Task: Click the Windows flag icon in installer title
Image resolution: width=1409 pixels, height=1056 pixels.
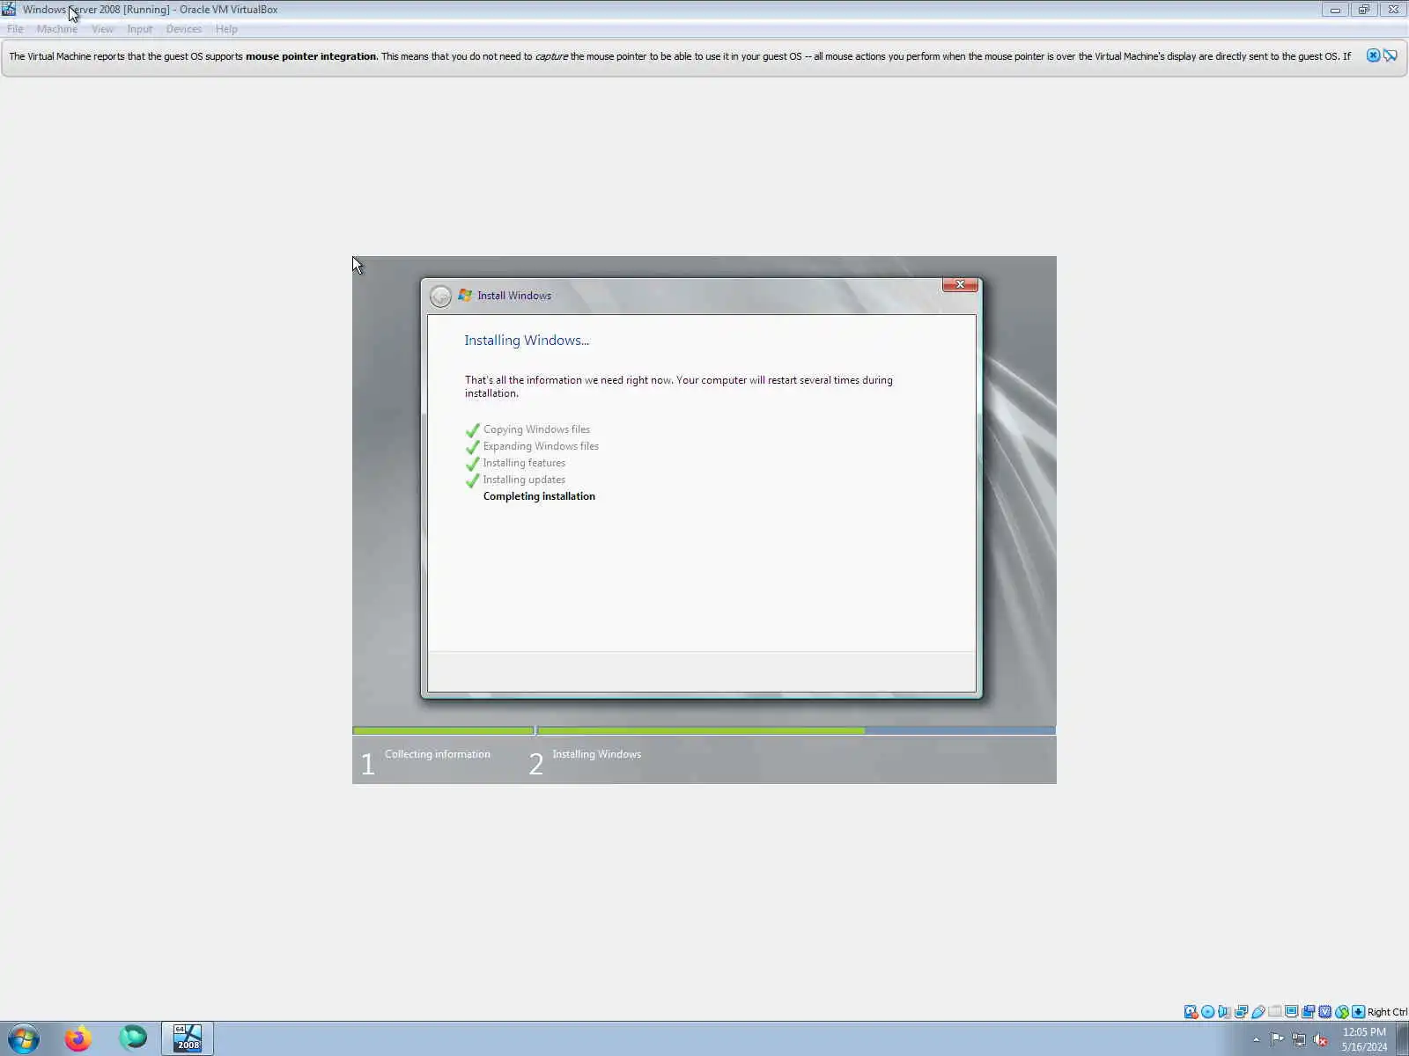Action: coord(465,296)
